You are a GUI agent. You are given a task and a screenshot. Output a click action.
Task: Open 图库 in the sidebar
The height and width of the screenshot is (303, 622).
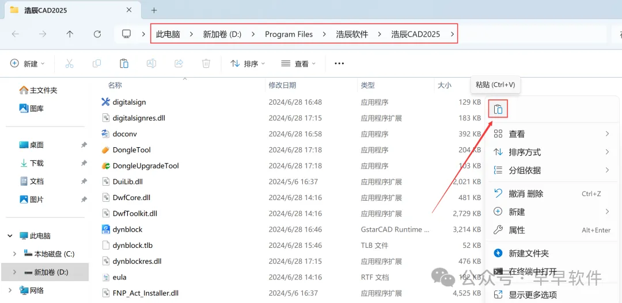[x=32, y=108]
